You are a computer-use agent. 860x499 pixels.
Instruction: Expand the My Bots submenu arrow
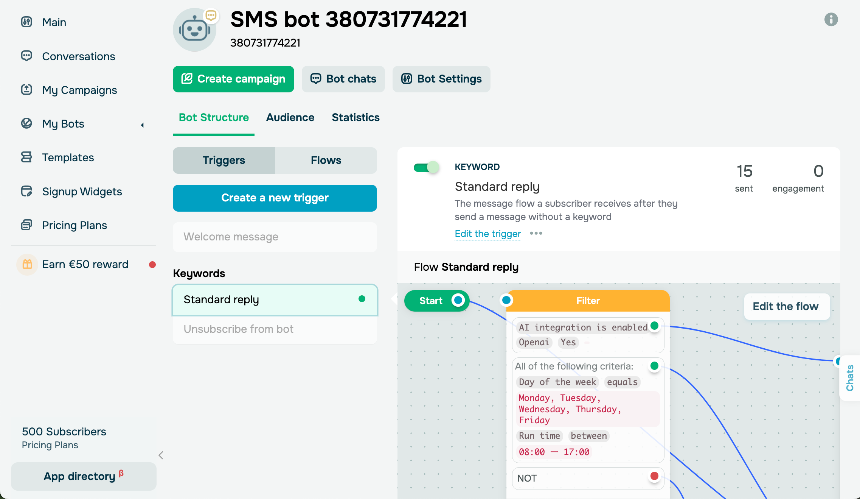(x=143, y=125)
